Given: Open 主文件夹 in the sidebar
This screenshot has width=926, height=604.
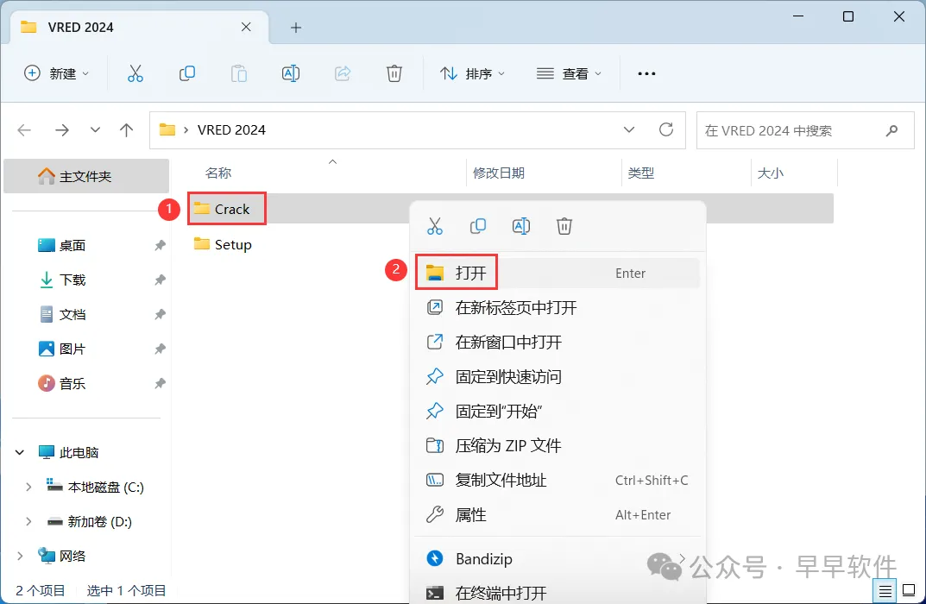Looking at the screenshot, I should (x=86, y=176).
